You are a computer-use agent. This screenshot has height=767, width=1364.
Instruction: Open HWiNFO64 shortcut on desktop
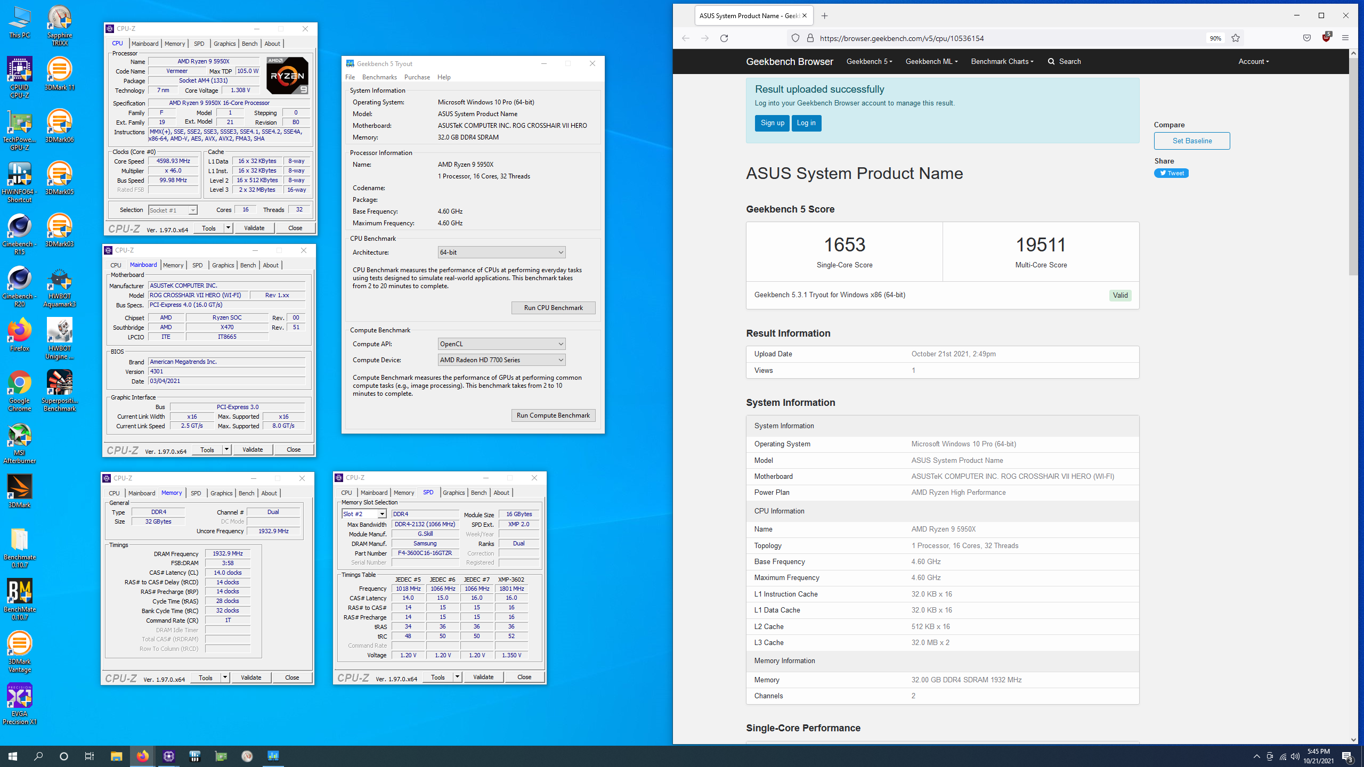coord(19,182)
